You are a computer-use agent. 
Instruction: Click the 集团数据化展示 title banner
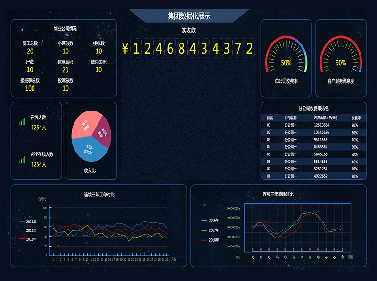point(188,16)
